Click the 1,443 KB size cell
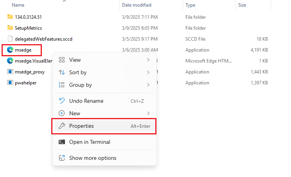This screenshot has width=291, height=177. click(259, 72)
